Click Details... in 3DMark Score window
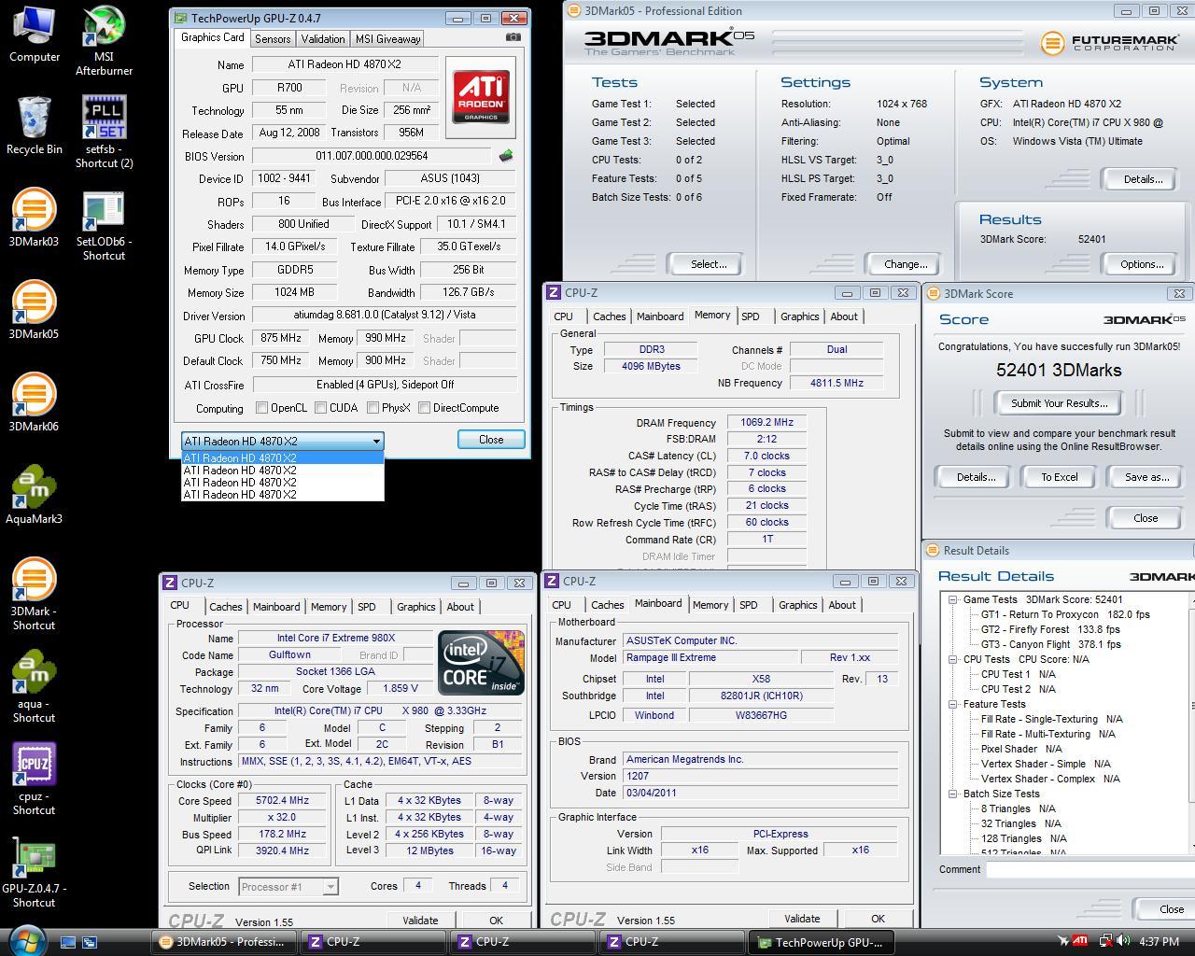The image size is (1195, 956). click(976, 477)
